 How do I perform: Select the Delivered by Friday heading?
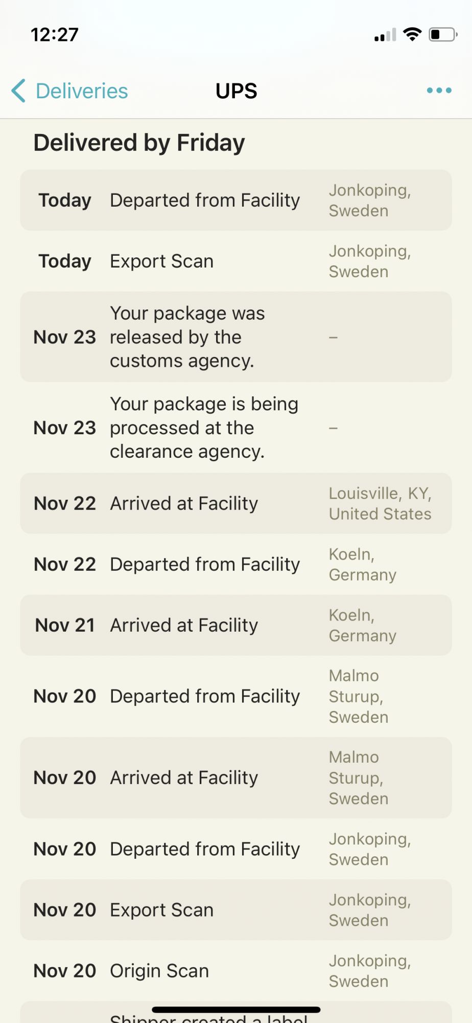tap(139, 143)
